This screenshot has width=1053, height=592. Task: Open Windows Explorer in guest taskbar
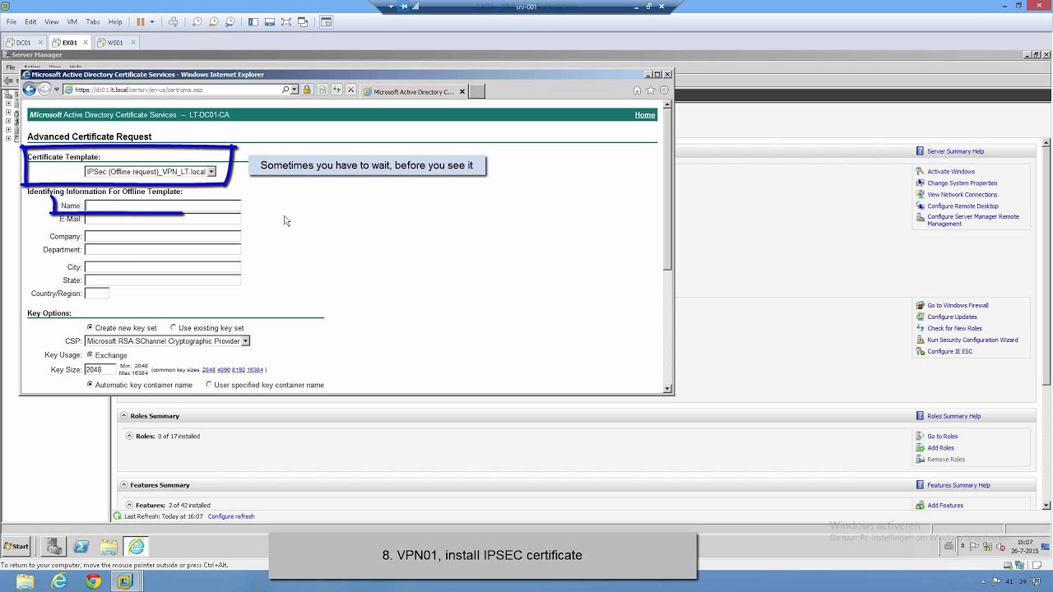109,546
